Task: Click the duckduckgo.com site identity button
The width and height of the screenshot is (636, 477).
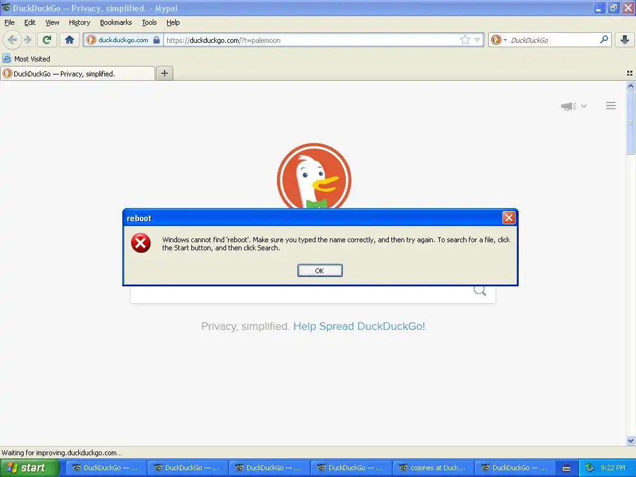Action: pyautogui.click(x=123, y=40)
